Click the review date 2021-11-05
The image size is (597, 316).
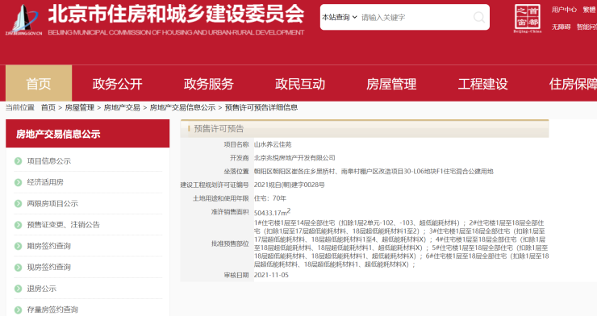click(271, 275)
